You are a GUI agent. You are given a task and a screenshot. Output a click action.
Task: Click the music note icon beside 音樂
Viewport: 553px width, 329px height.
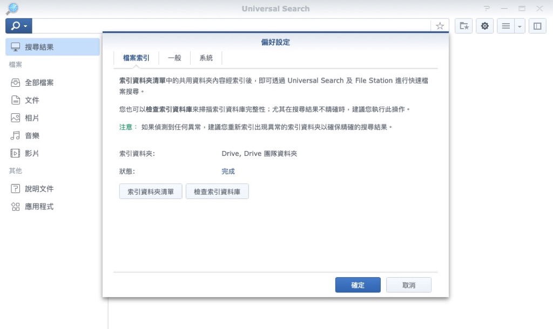(15, 135)
